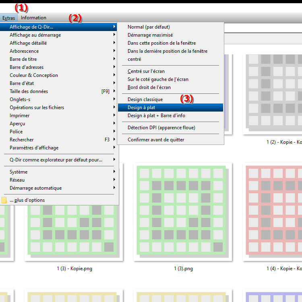The image size is (302, 302).
Task: Select grey thumbnail 1 (2) - Kopie
Action: pyautogui.click(x=272, y=94)
